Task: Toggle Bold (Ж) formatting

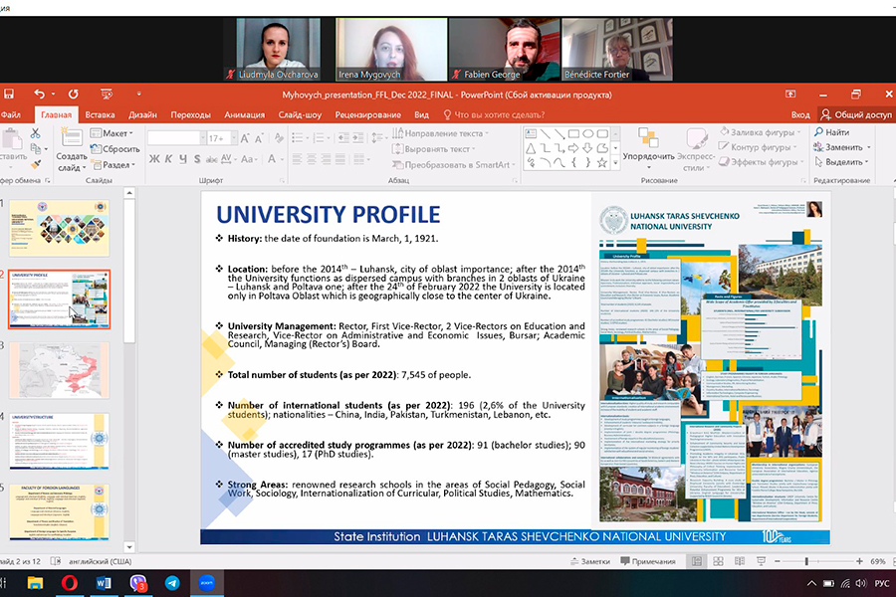Action: (154, 159)
